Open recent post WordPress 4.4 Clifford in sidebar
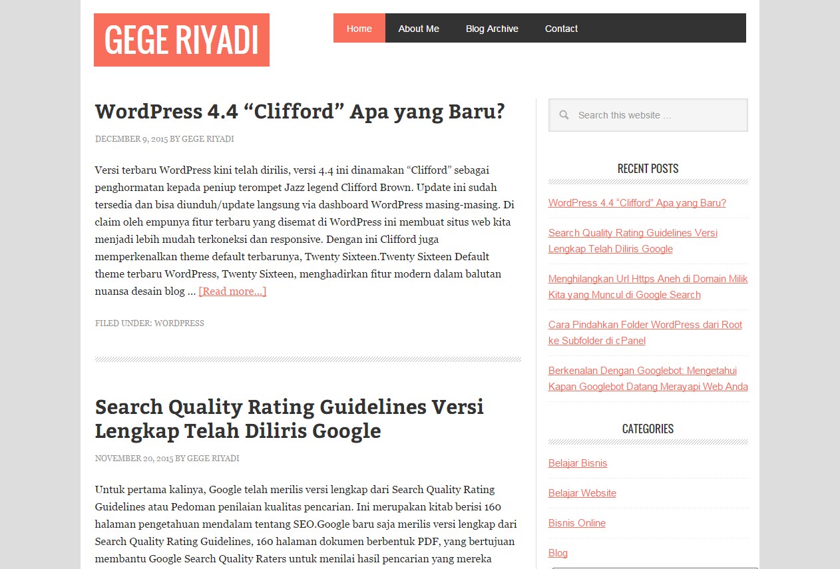 click(637, 203)
